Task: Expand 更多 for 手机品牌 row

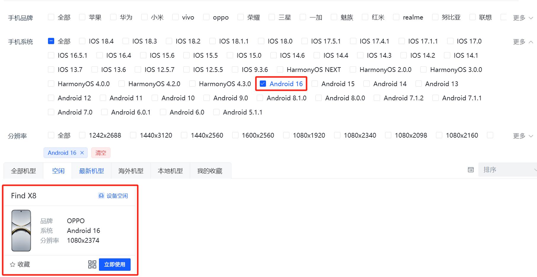Action: tap(523, 18)
